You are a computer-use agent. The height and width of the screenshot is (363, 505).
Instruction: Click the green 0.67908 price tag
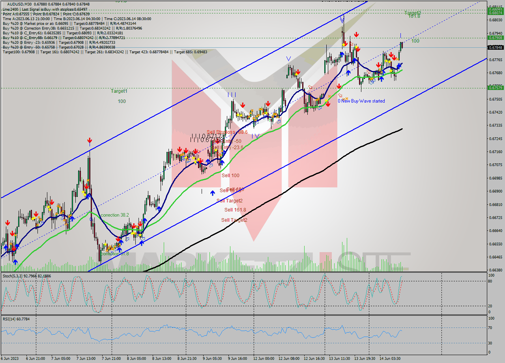tap(496, 38)
